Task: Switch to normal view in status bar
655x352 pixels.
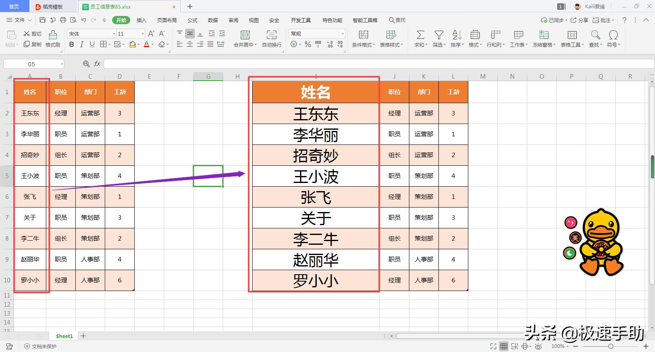Action: [x=504, y=346]
